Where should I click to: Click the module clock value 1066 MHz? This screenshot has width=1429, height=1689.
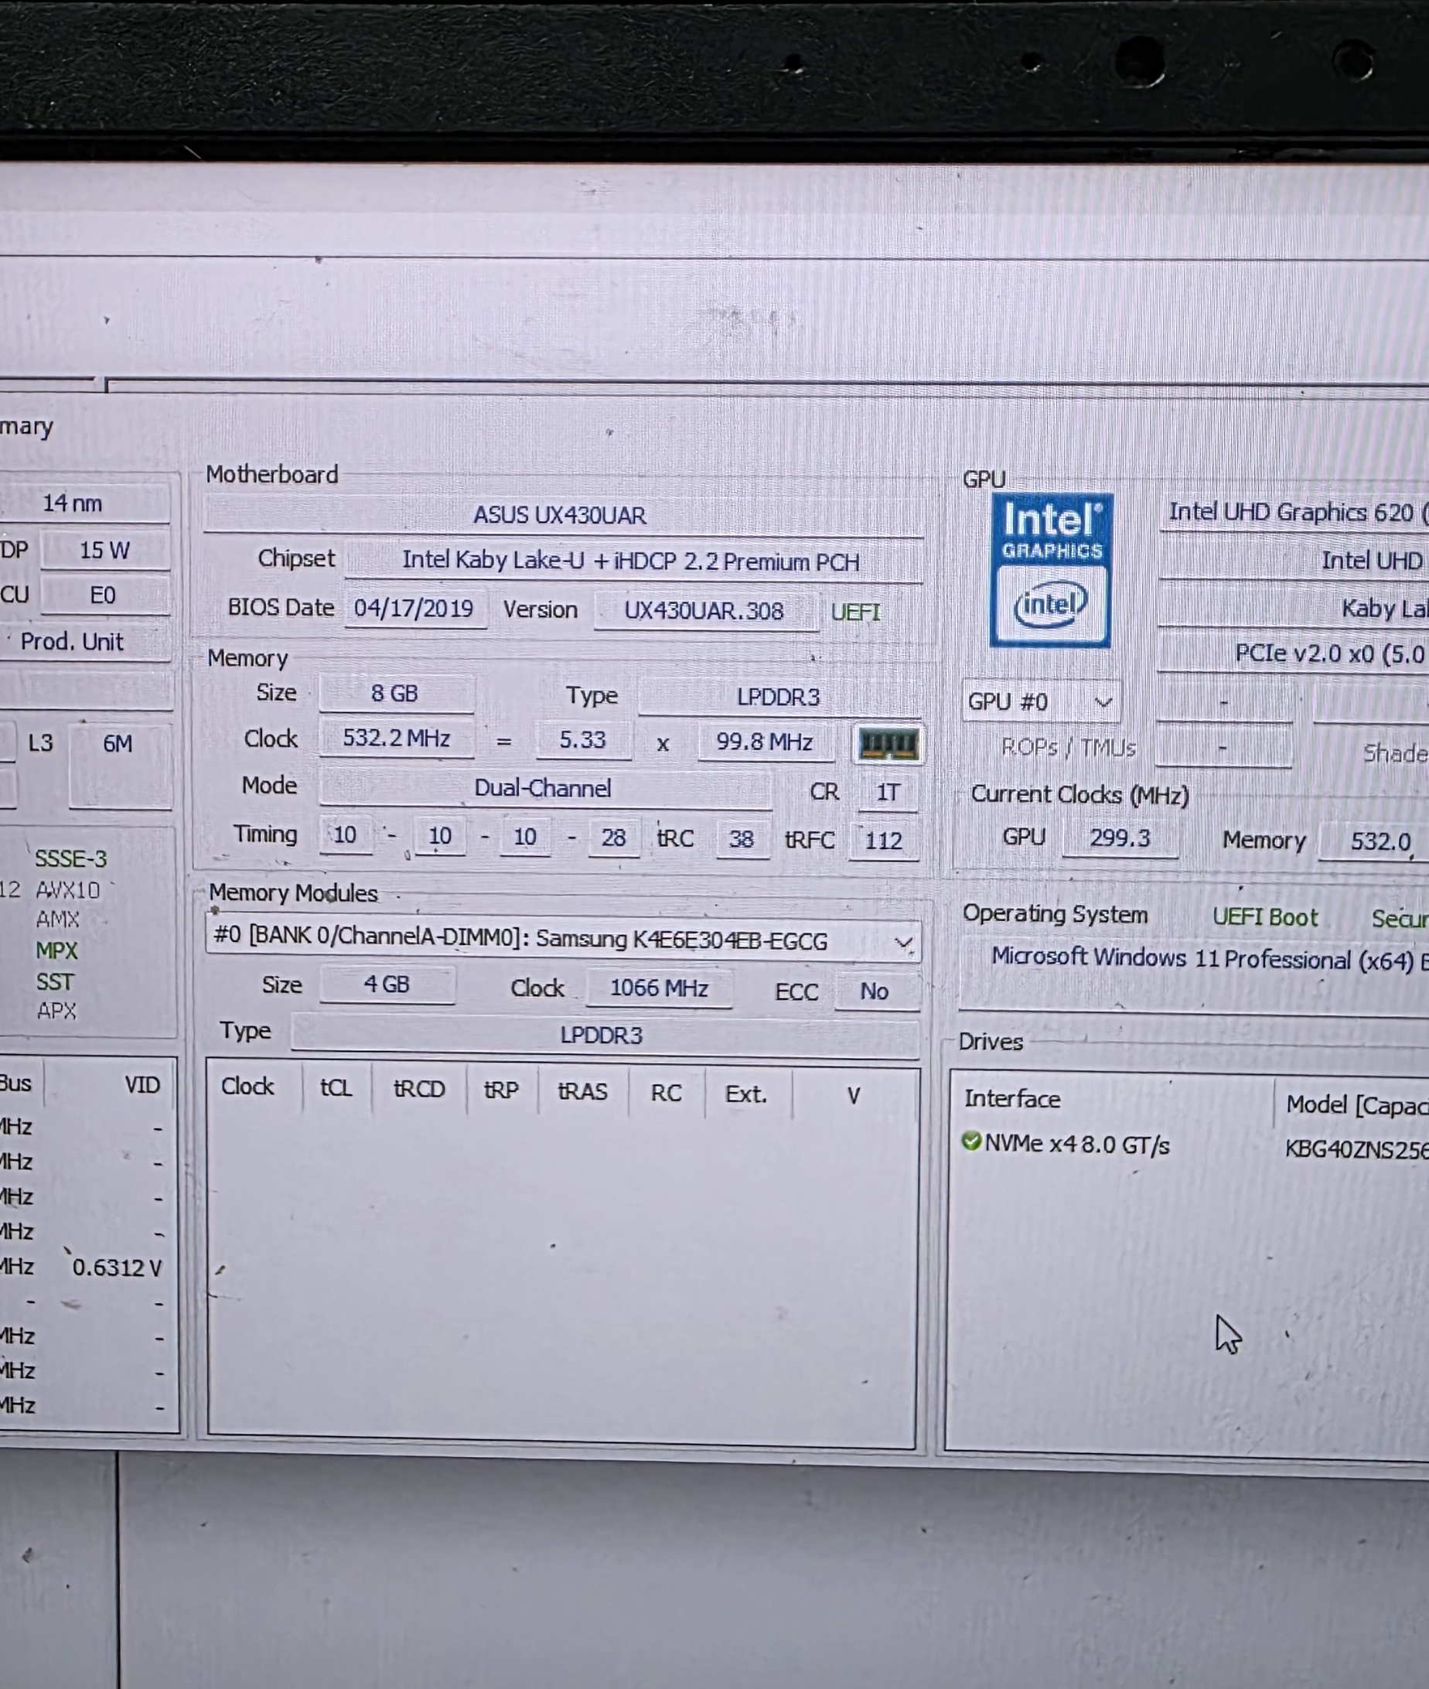(660, 988)
